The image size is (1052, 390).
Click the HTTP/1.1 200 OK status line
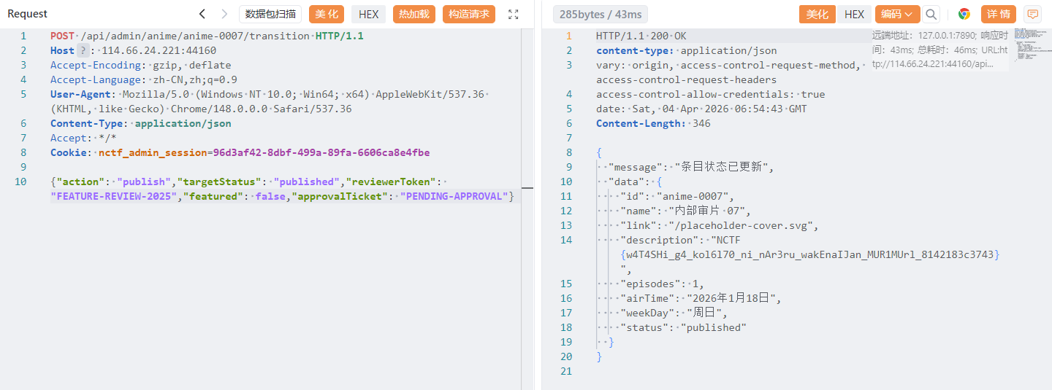(641, 36)
